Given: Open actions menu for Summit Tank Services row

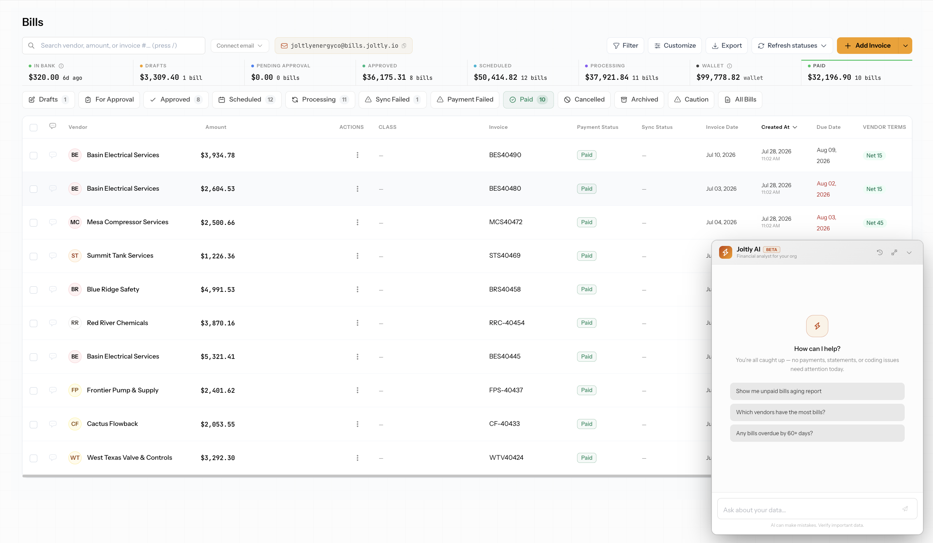Looking at the screenshot, I should tap(357, 256).
